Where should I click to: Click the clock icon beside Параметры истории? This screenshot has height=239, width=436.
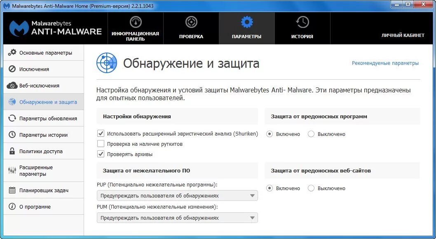[12, 135]
